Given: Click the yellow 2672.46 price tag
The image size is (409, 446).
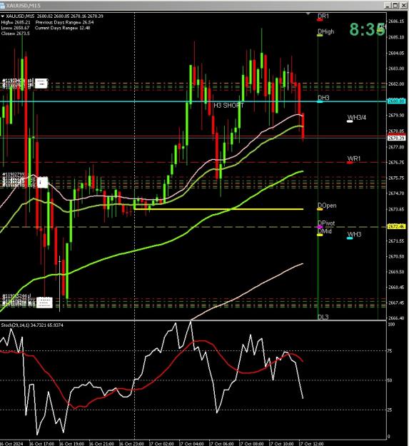Looking at the screenshot, I should pos(396,226).
